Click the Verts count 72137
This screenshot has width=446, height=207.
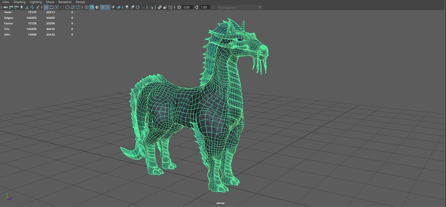(x=32, y=12)
